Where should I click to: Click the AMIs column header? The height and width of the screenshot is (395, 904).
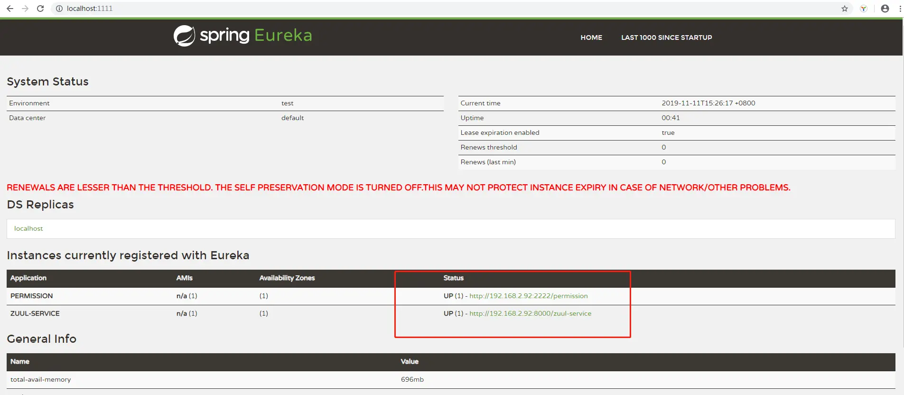(185, 278)
